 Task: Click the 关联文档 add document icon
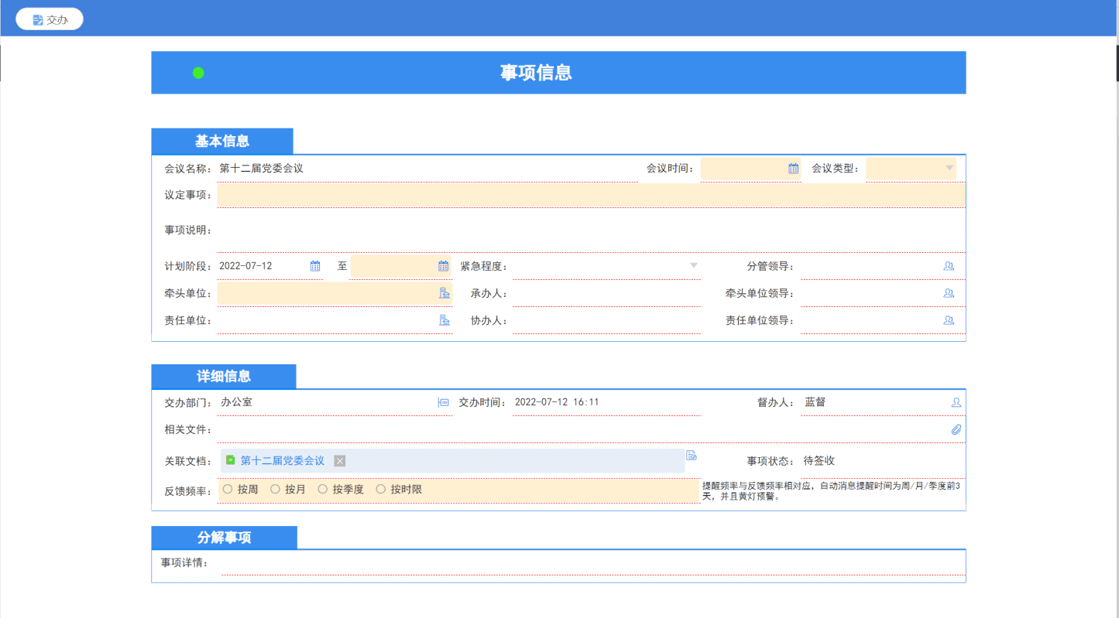pyautogui.click(x=692, y=456)
